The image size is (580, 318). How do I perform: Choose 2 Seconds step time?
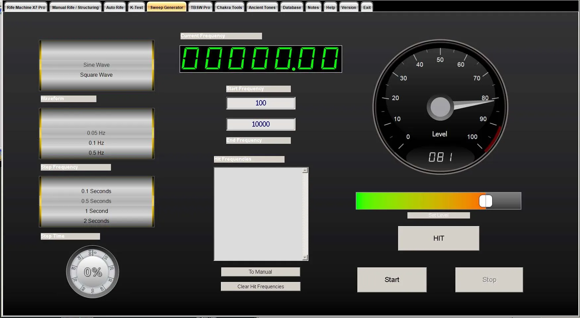[96, 221]
